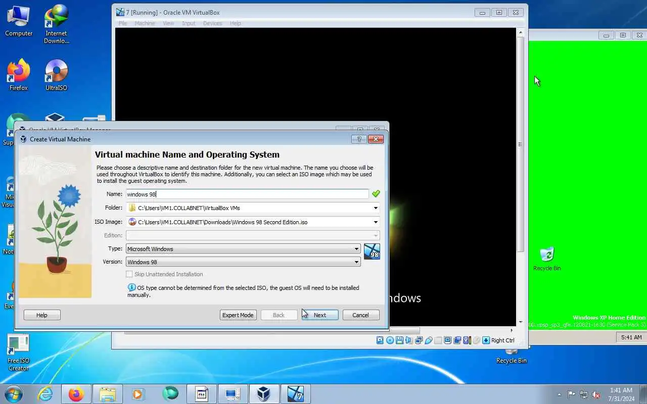Open File menu in VirtualBox VM window
The image size is (647, 404).
click(123, 23)
